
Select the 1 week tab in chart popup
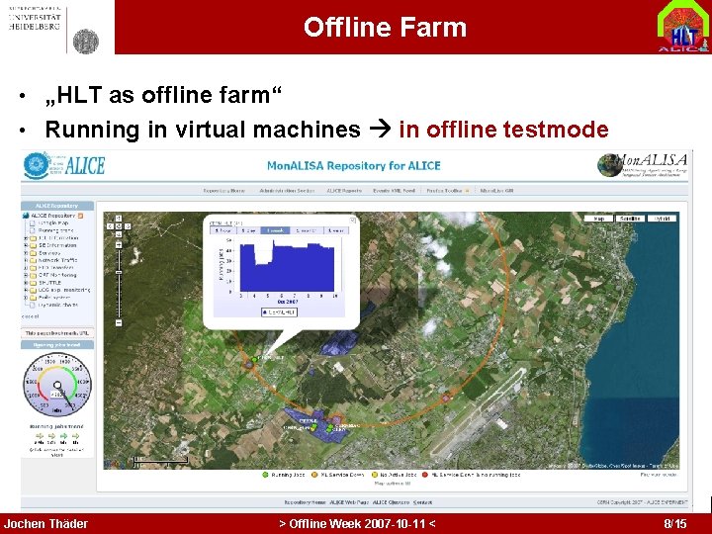[x=275, y=230]
